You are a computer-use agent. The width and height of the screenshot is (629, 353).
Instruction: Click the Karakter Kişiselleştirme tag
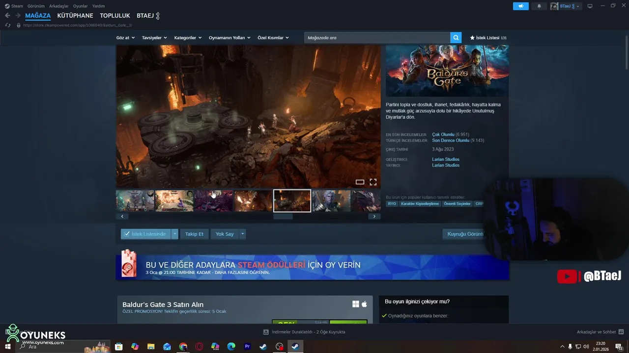click(x=420, y=203)
